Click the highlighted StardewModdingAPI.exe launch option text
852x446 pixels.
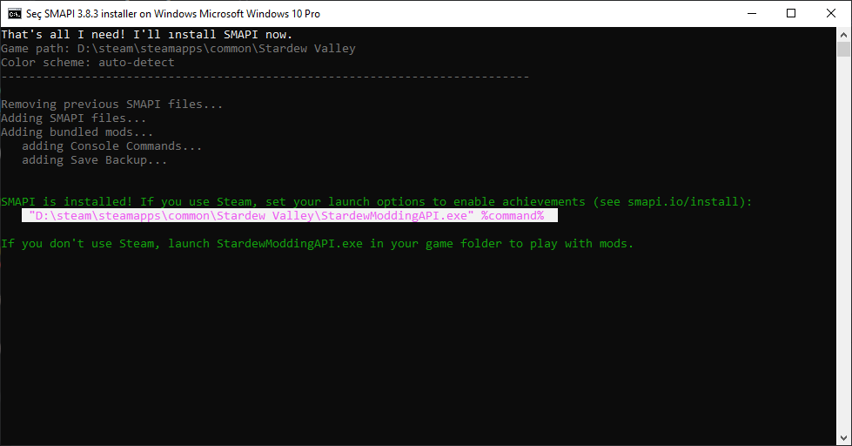[x=290, y=215]
